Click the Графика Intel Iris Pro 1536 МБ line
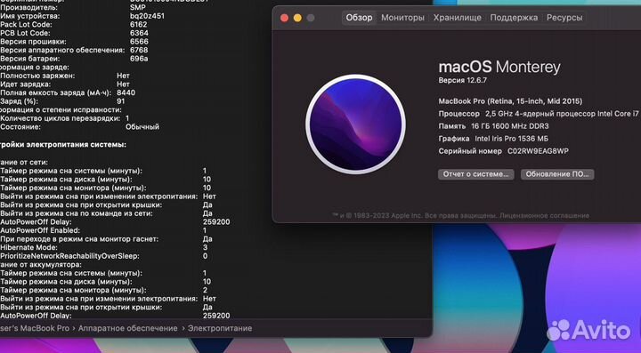641x353 pixels. click(x=493, y=139)
